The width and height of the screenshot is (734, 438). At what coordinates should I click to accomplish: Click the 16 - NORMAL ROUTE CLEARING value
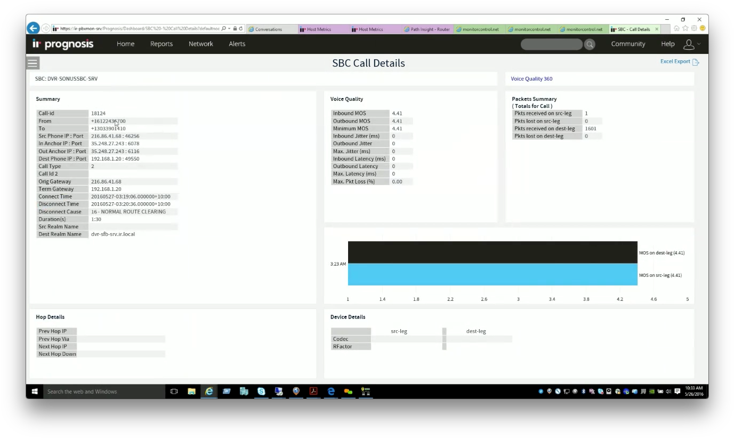click(x=128, y=212)
